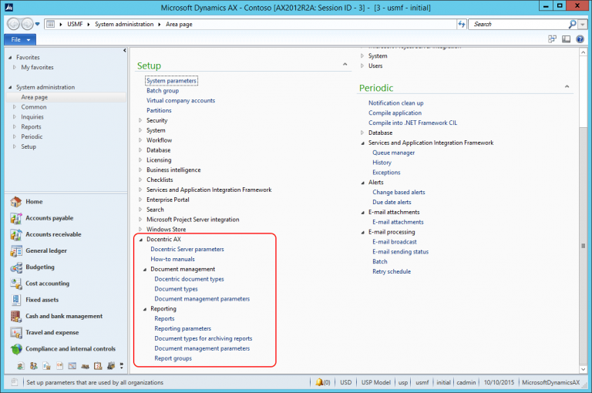The height and width of the screenshot is (393, 592).
Task: Click the notification bell in status bar
Action: click(x=319, y=382)
